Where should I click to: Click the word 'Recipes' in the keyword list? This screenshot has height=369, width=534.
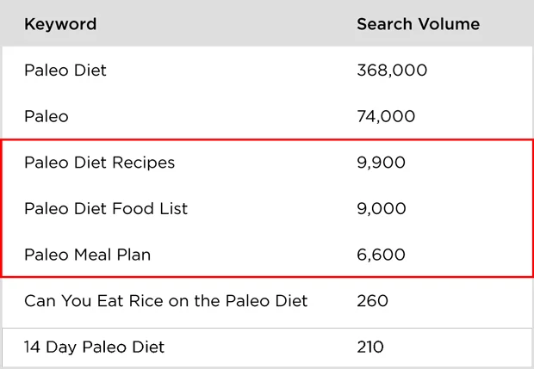point(145,163)
